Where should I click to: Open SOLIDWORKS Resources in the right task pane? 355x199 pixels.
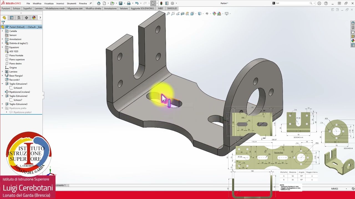(x=353, y=23)
